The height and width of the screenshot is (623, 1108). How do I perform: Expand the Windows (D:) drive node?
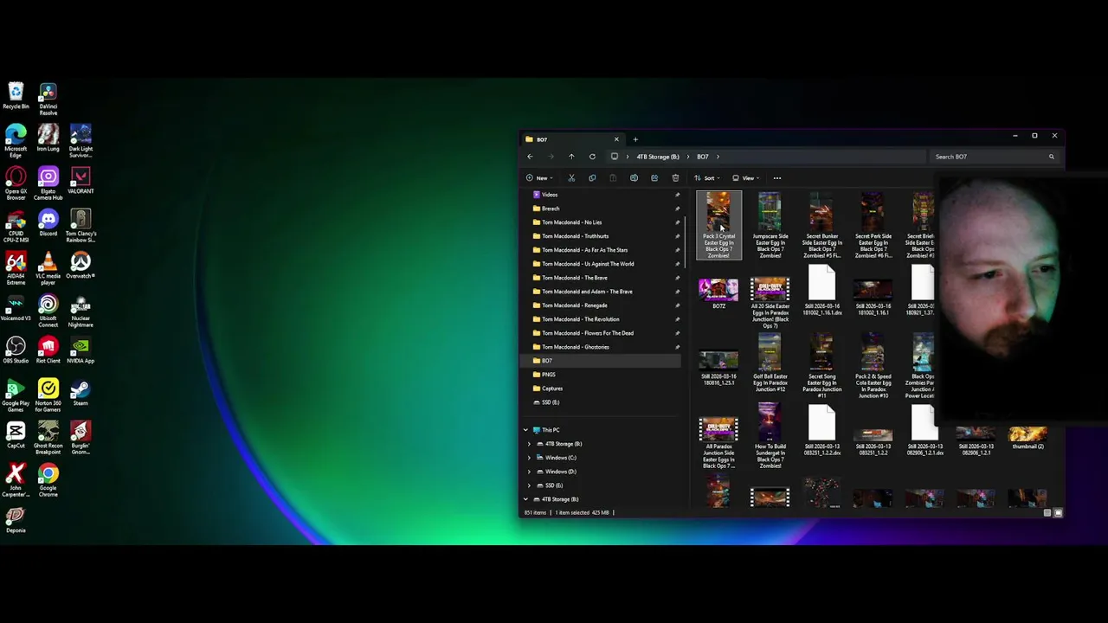click(x=530, y=472)
